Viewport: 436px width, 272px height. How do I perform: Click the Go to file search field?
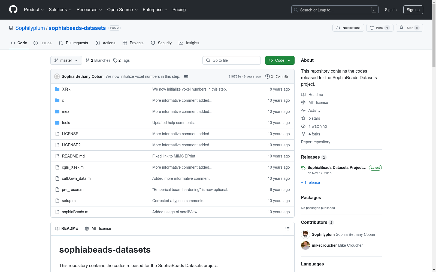click(232, 60)
